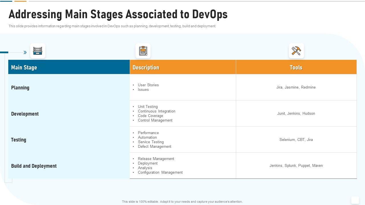Viewport: 365px width, 205px height.
Task: Select the Planning stage row label
Action: tap(20, 88)
